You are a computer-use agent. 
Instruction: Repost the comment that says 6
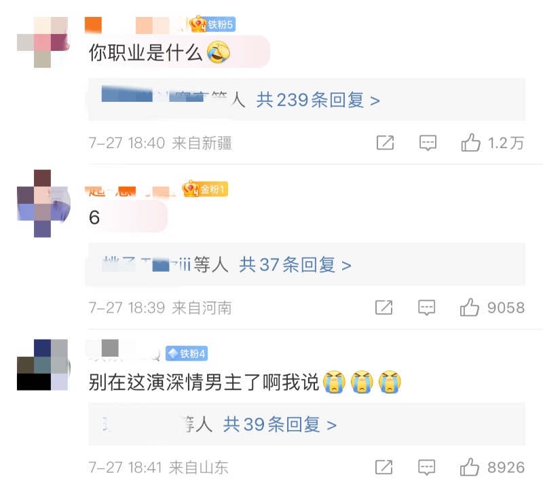click(384, 307)
